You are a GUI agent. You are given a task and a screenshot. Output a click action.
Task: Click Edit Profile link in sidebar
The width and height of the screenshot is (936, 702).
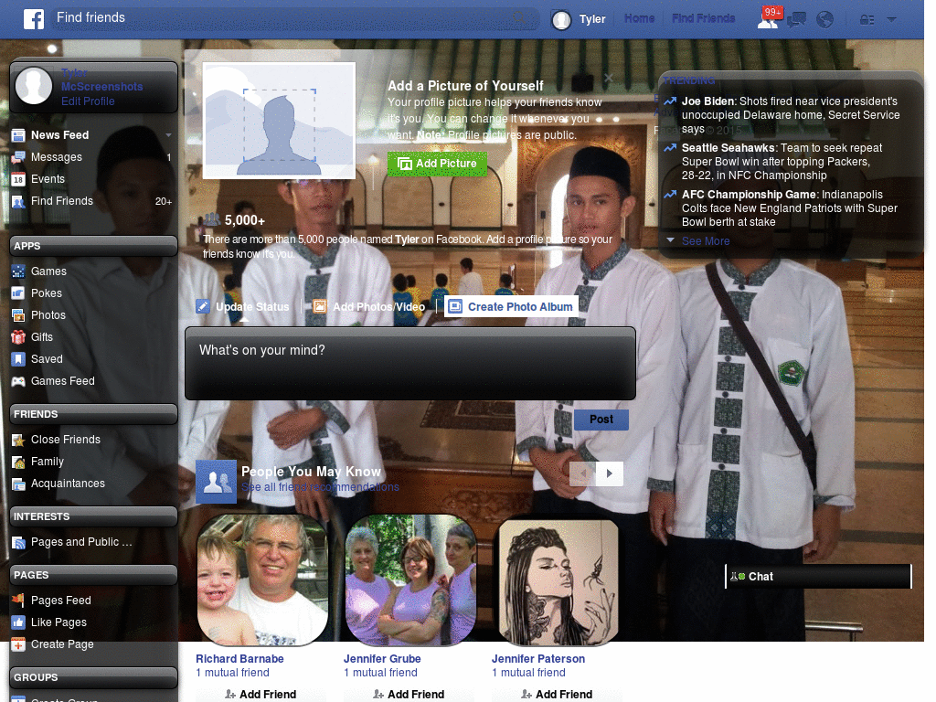coord(88,101)
